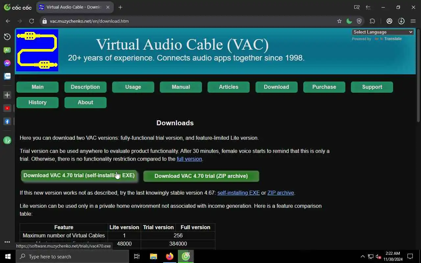
Task: Open the Select Language dropdown
Action: click(383, 32)
